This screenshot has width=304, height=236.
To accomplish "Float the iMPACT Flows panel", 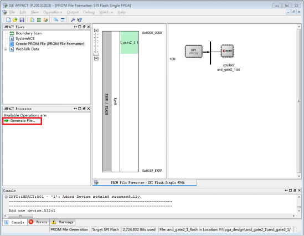I will point(84,27).
